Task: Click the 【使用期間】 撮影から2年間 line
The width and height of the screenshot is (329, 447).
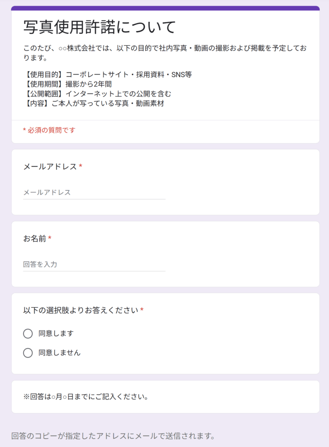Action: point(68,84)
